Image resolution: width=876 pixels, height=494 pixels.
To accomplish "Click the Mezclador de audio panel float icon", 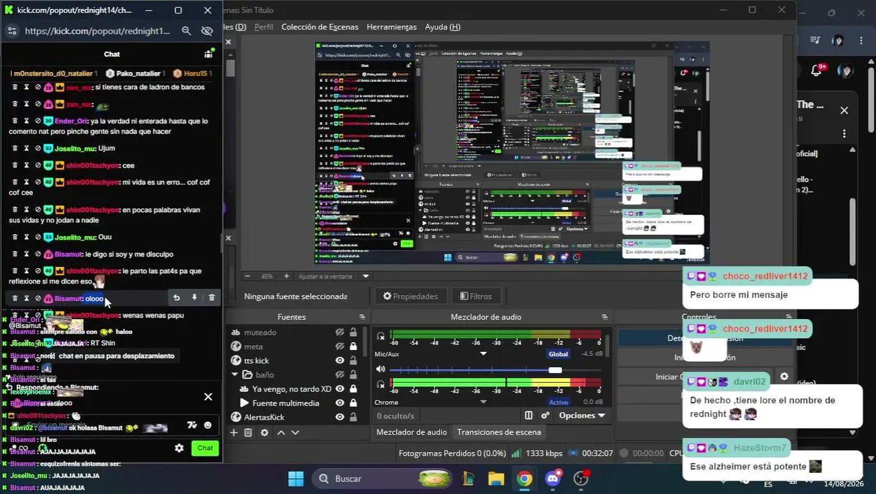I will tap(605, 317).
